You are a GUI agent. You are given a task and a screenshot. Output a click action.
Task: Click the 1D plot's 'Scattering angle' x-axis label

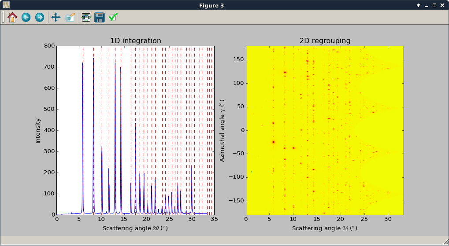pyautogui.click(x=135, y=228)
